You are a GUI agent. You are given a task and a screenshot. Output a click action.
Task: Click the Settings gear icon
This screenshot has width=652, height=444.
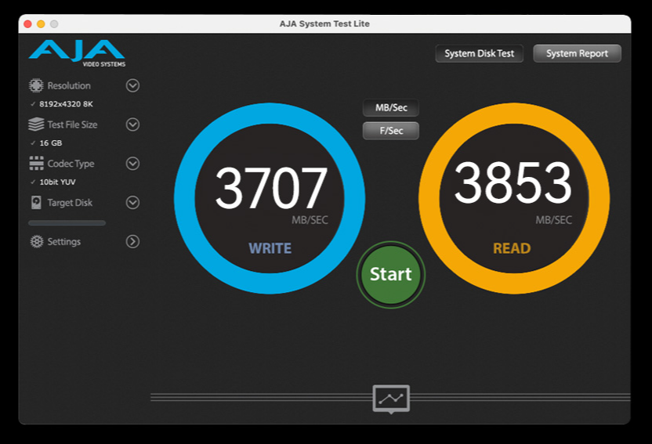click(x=37, y=241)
